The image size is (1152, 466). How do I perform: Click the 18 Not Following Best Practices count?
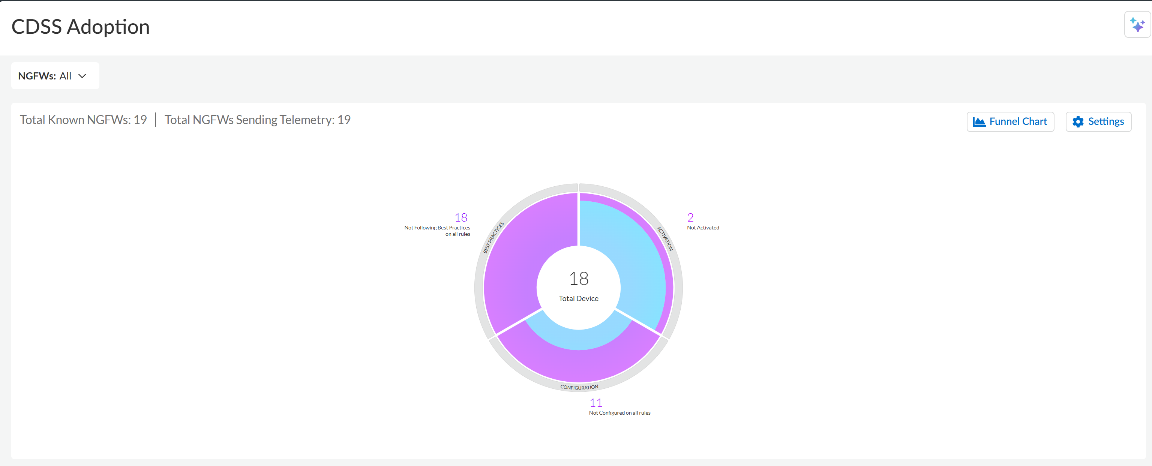pos(460,218)
